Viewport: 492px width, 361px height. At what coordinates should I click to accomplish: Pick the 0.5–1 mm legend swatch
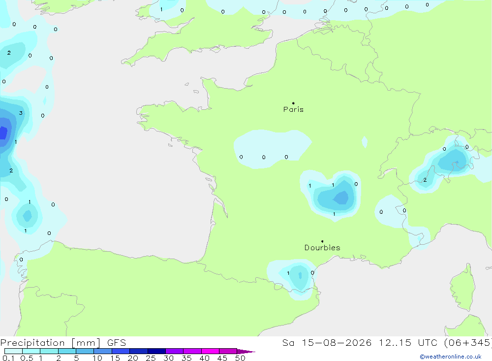point(31,351)
